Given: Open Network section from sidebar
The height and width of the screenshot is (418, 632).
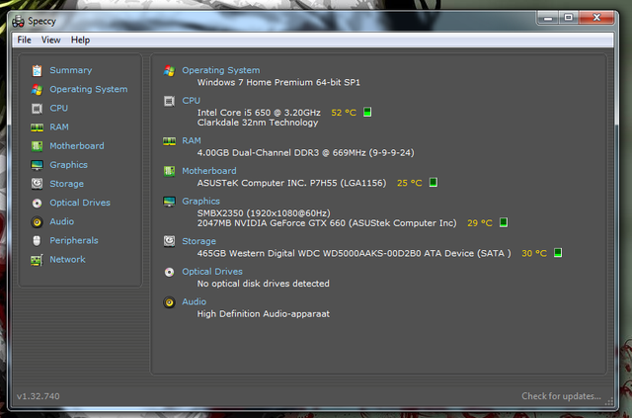Looking at the screenshot, I should coord(67,260).
